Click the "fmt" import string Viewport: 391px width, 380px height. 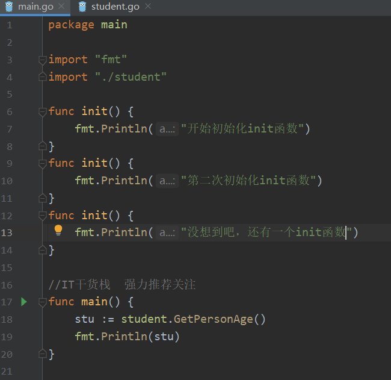(x=111, y=60)
